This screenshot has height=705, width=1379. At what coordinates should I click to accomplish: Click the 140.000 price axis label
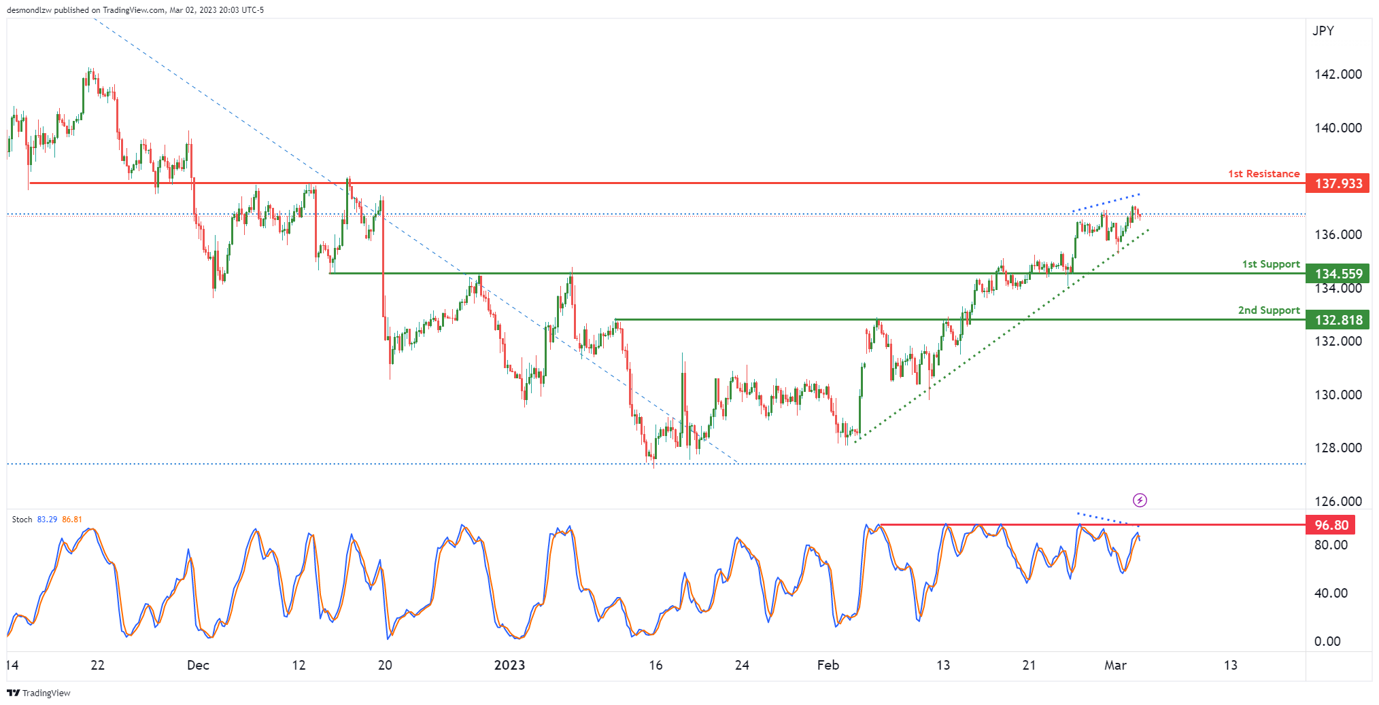coord(1338,128)
